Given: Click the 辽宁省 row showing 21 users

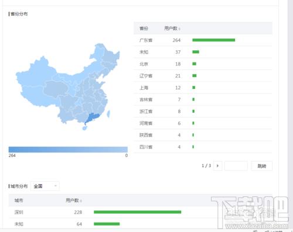Looking at the screenshot, I should coord(203,76).
